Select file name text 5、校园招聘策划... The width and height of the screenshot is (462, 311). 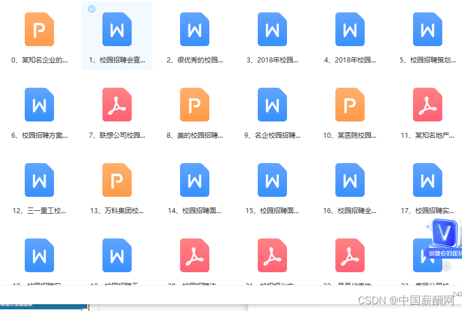[428, 60]
